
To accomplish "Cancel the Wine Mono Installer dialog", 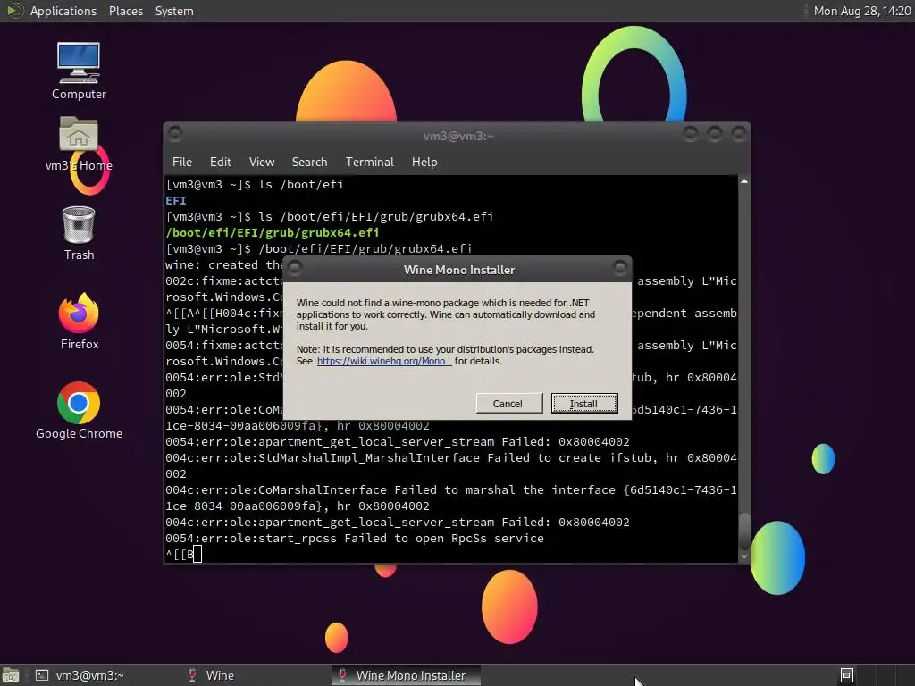I will 508,403.
